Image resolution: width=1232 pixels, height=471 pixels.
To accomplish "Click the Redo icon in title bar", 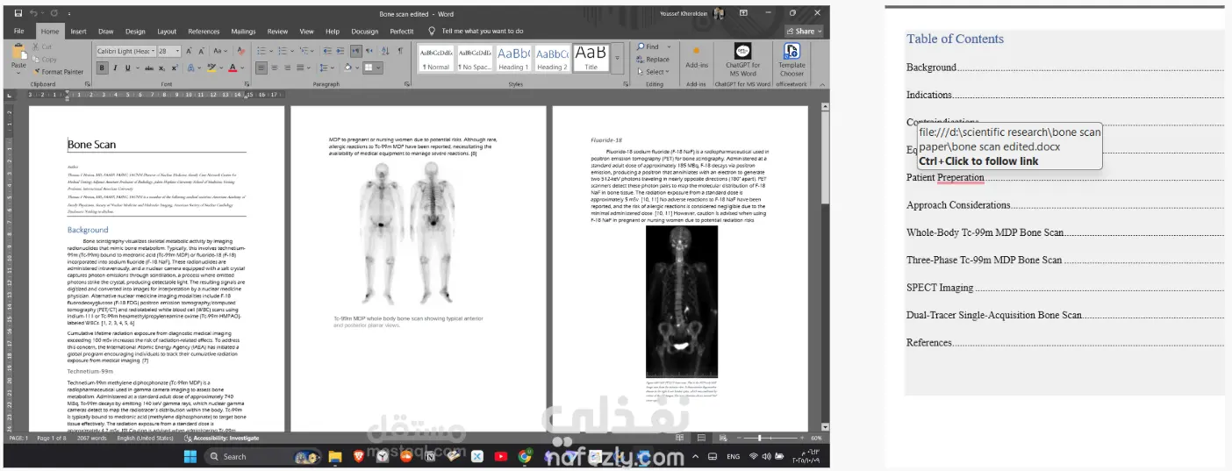I will click(54, 13).
